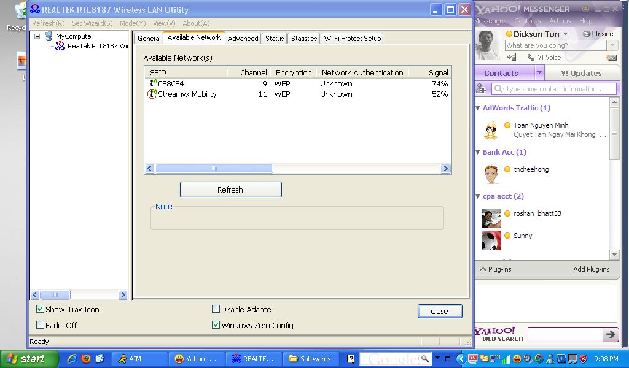Click the Streamyx Mobility network icon
Image resolution: width=629 pixels, height=368 pixels.
pos(152,94)
